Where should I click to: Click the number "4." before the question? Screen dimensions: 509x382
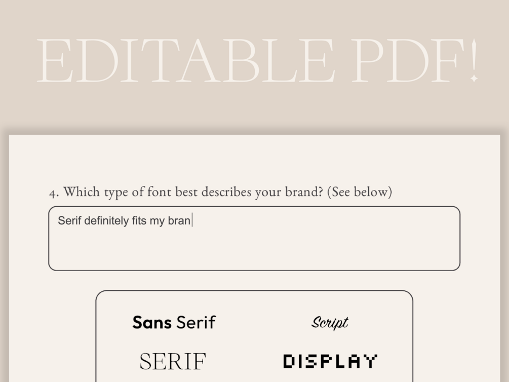coord(54,193)
